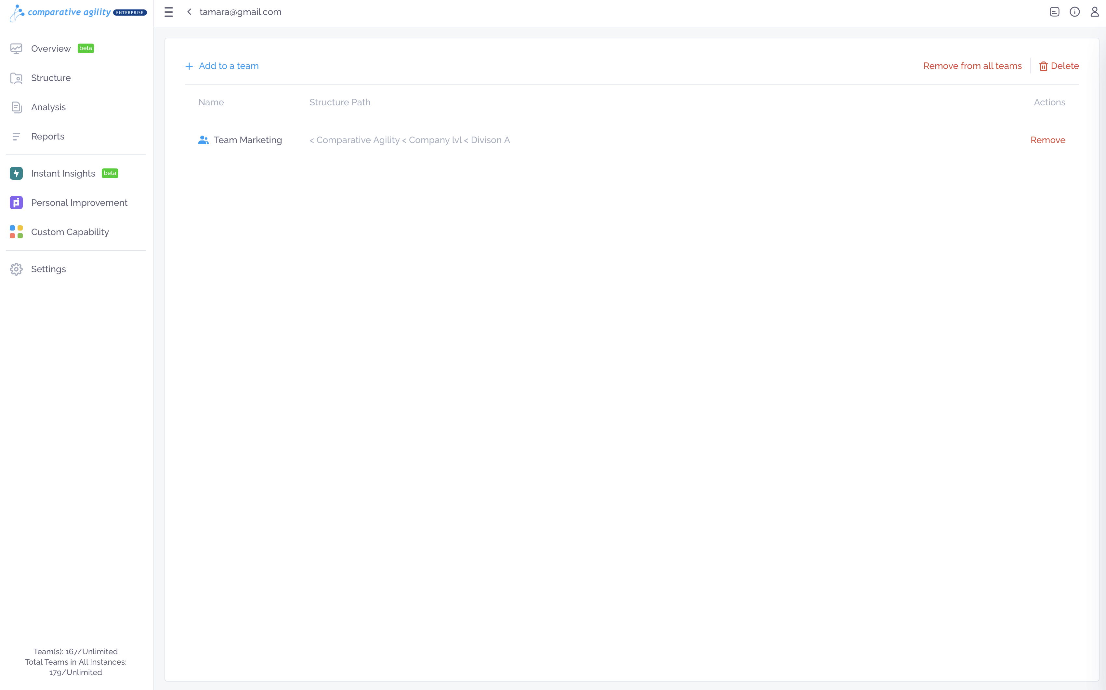The height and width of the screenshot is (690, 1106).
Task: Click the Overview chart icon
Action: click(x=17, y=48)
